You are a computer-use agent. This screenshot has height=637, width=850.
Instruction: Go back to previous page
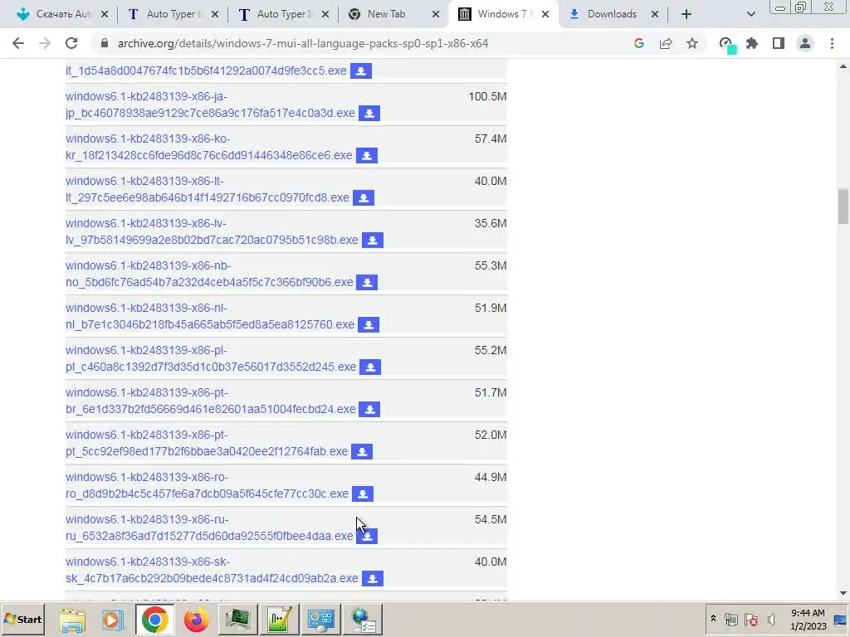point(18,43)
